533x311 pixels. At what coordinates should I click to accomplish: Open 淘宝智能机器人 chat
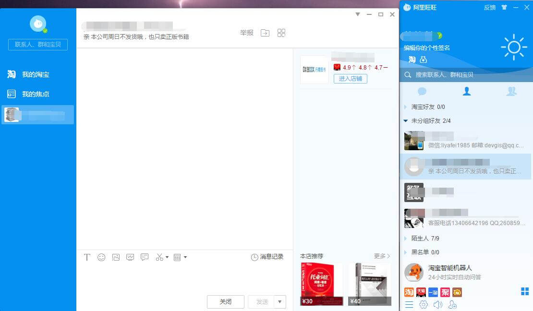pos(466,272)
